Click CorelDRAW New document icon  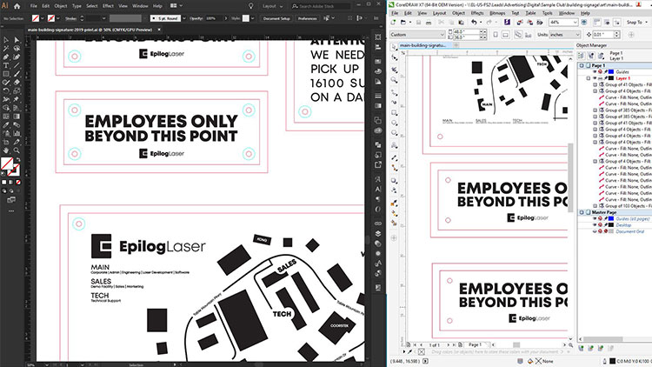393,22
